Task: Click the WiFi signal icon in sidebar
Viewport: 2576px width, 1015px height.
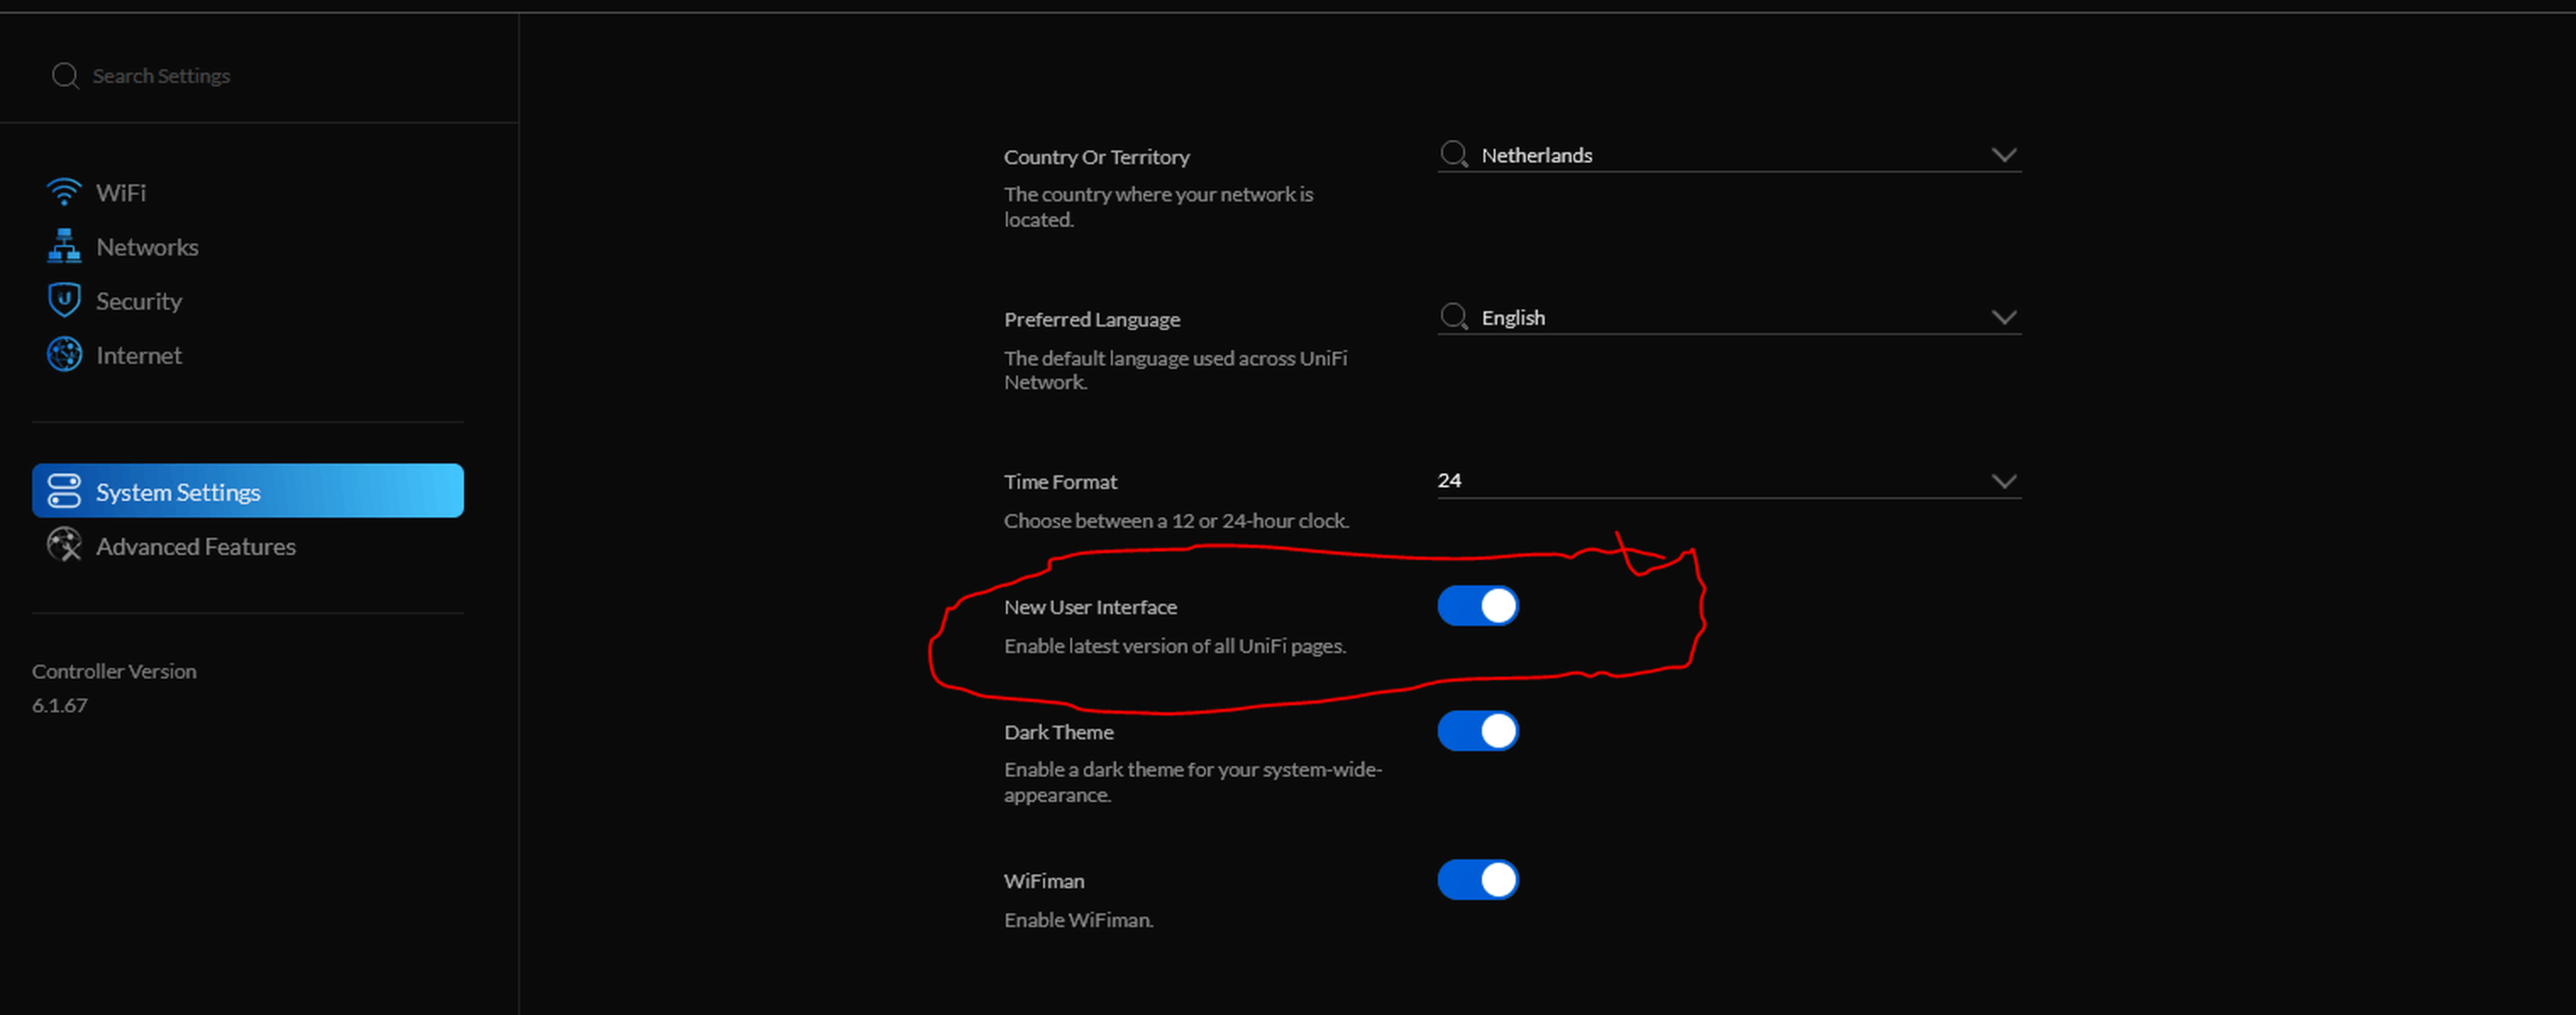Action: [x=64, y=192]
